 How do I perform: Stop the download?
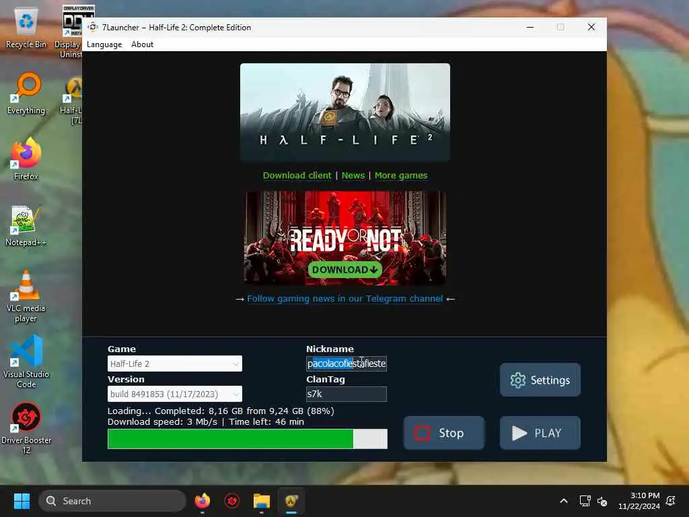(444, 433)
